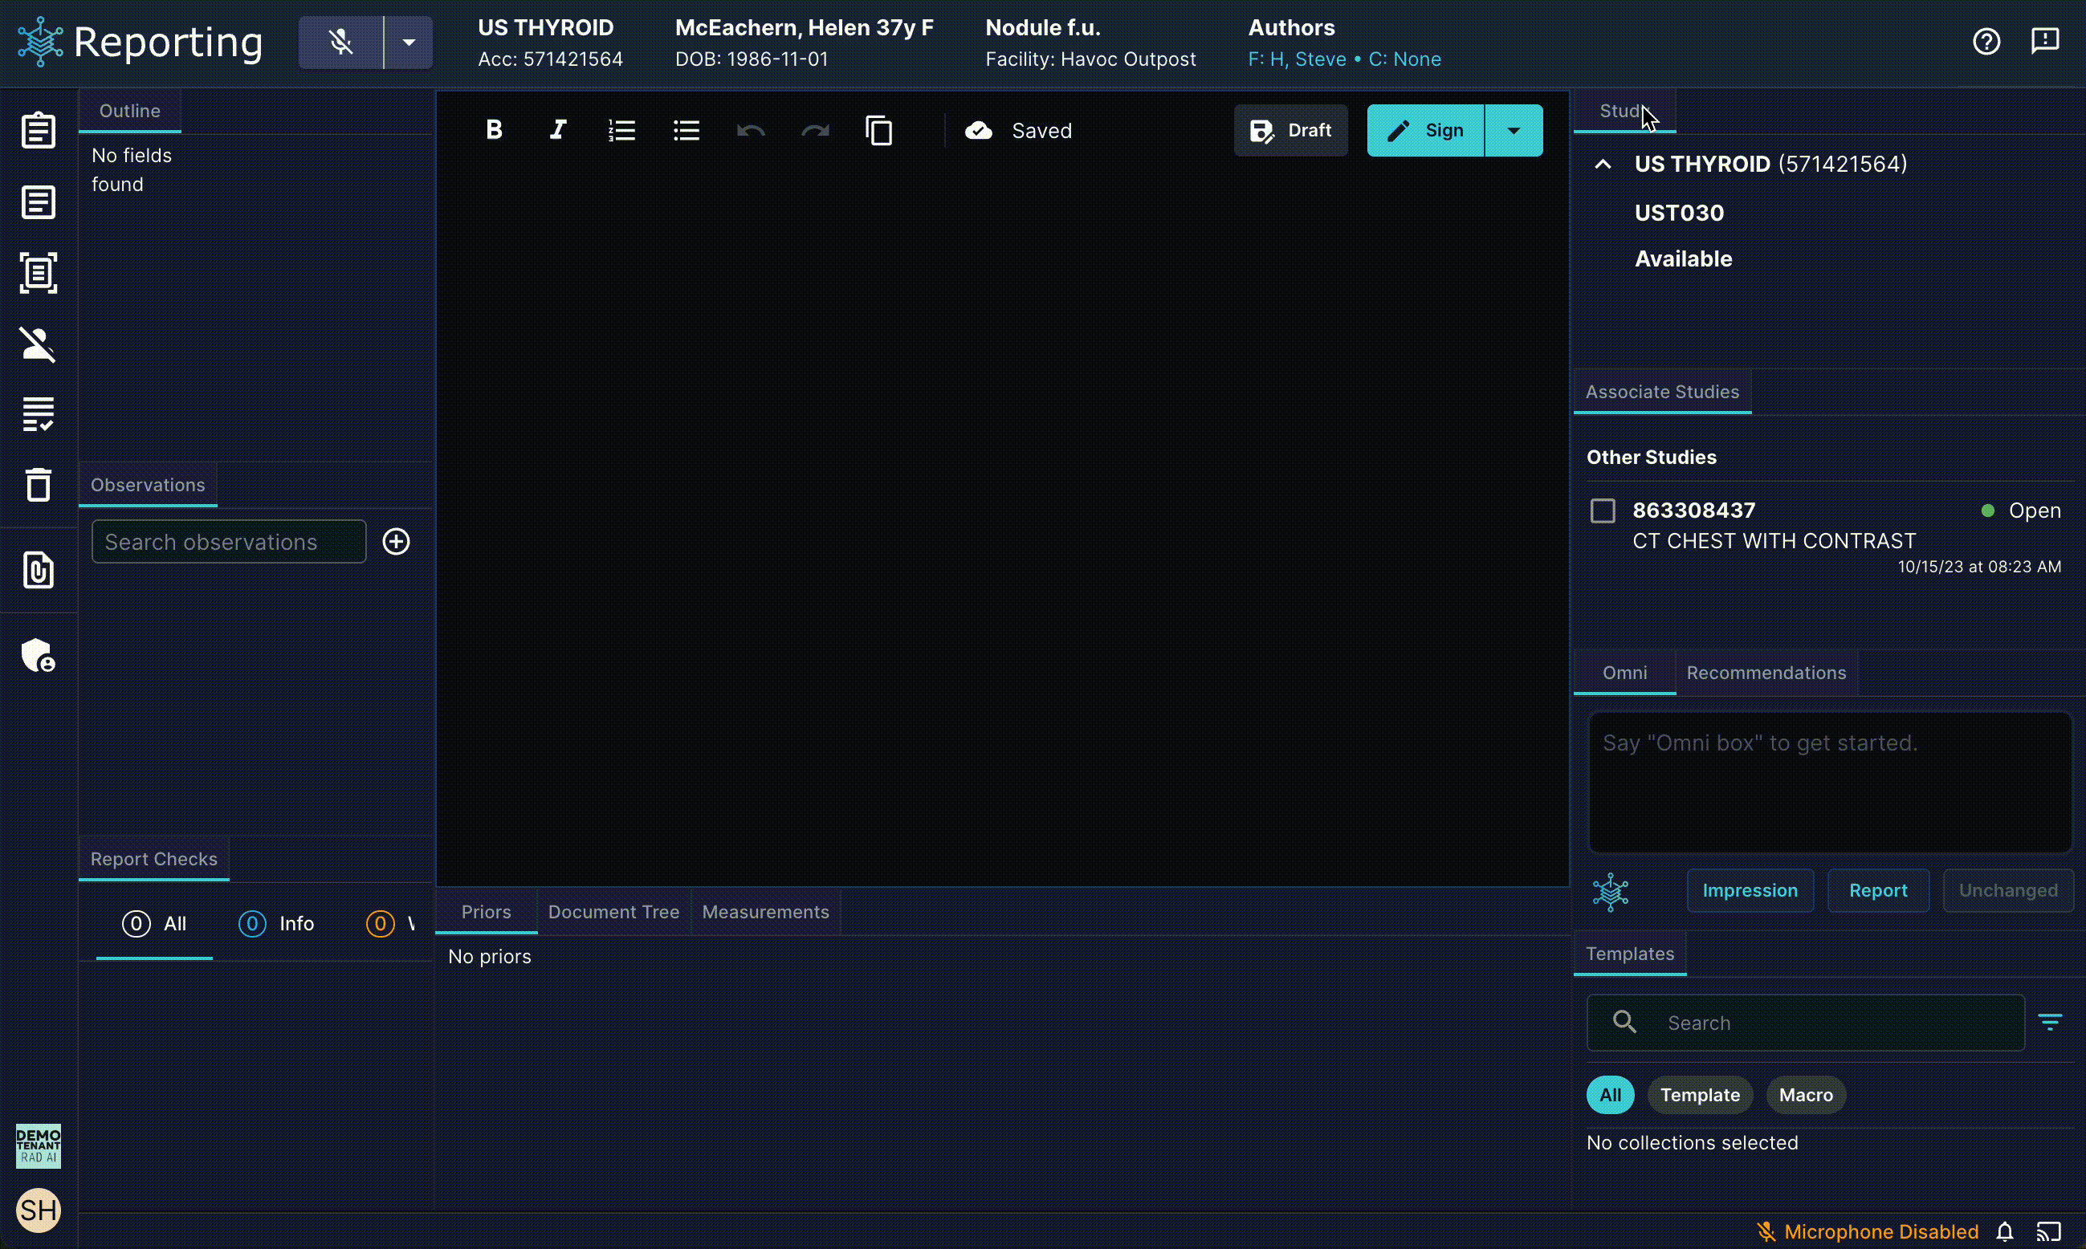This screenshot has height=1249, width=2086.
Task: Switch to the Measurements tab
Action: (x=765, y=912)
